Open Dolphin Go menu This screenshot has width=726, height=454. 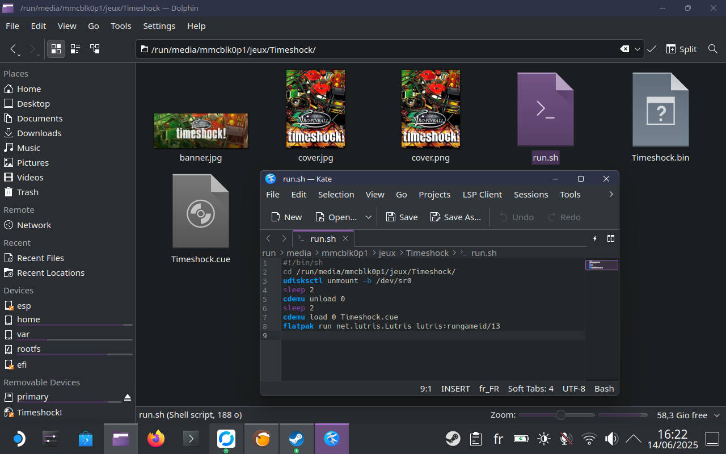94,26
